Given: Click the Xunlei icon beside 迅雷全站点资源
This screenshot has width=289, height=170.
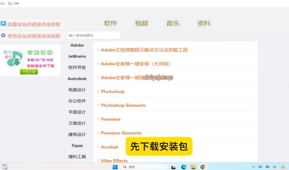Looking at the screenshot, I should pyautogui.click(x=3, y=24).
